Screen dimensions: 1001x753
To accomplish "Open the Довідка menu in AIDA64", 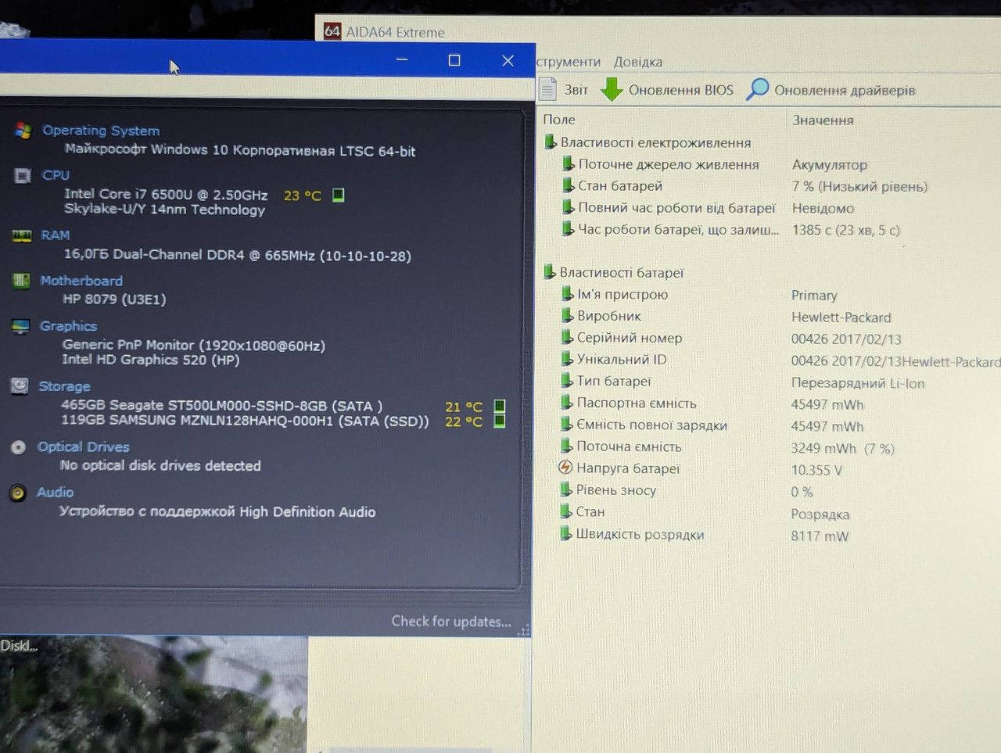I will [x=638, y=62].
